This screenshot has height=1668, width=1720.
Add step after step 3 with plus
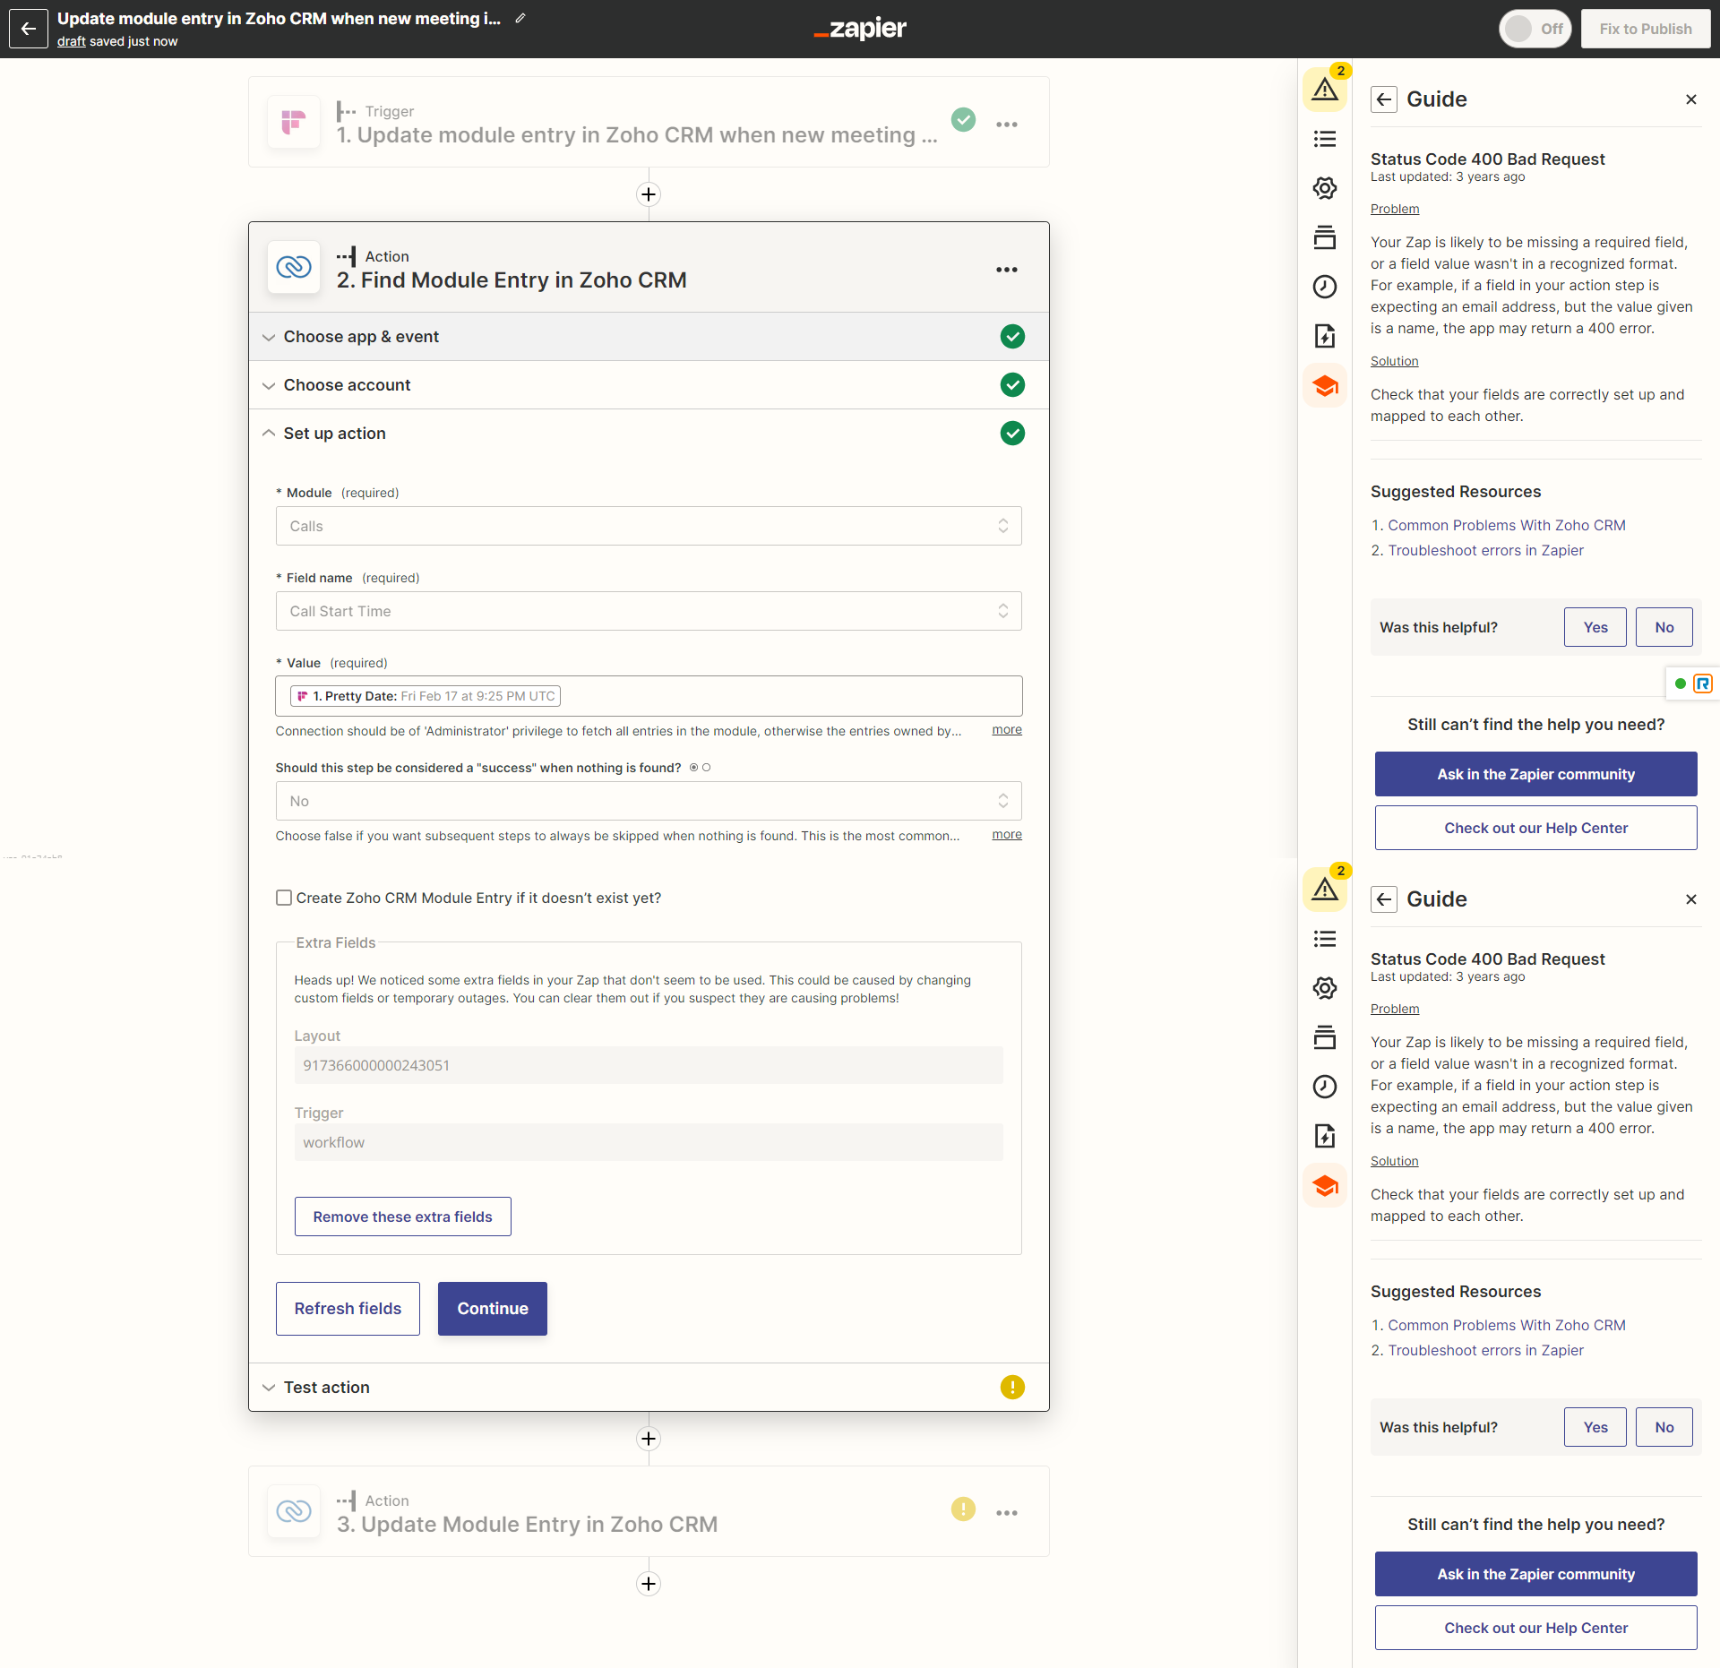tap(649, 1583)
